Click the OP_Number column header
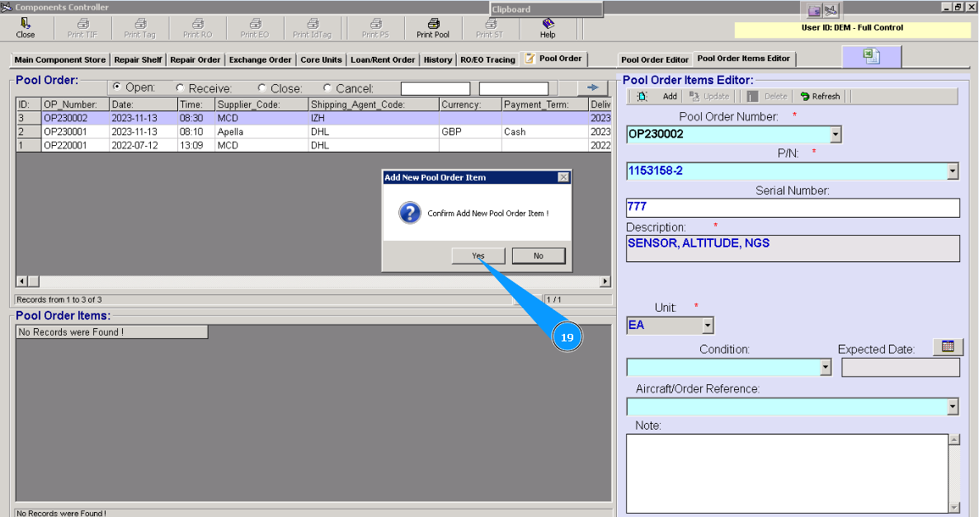The image size is (979, 517). click(x=75, y=104)
